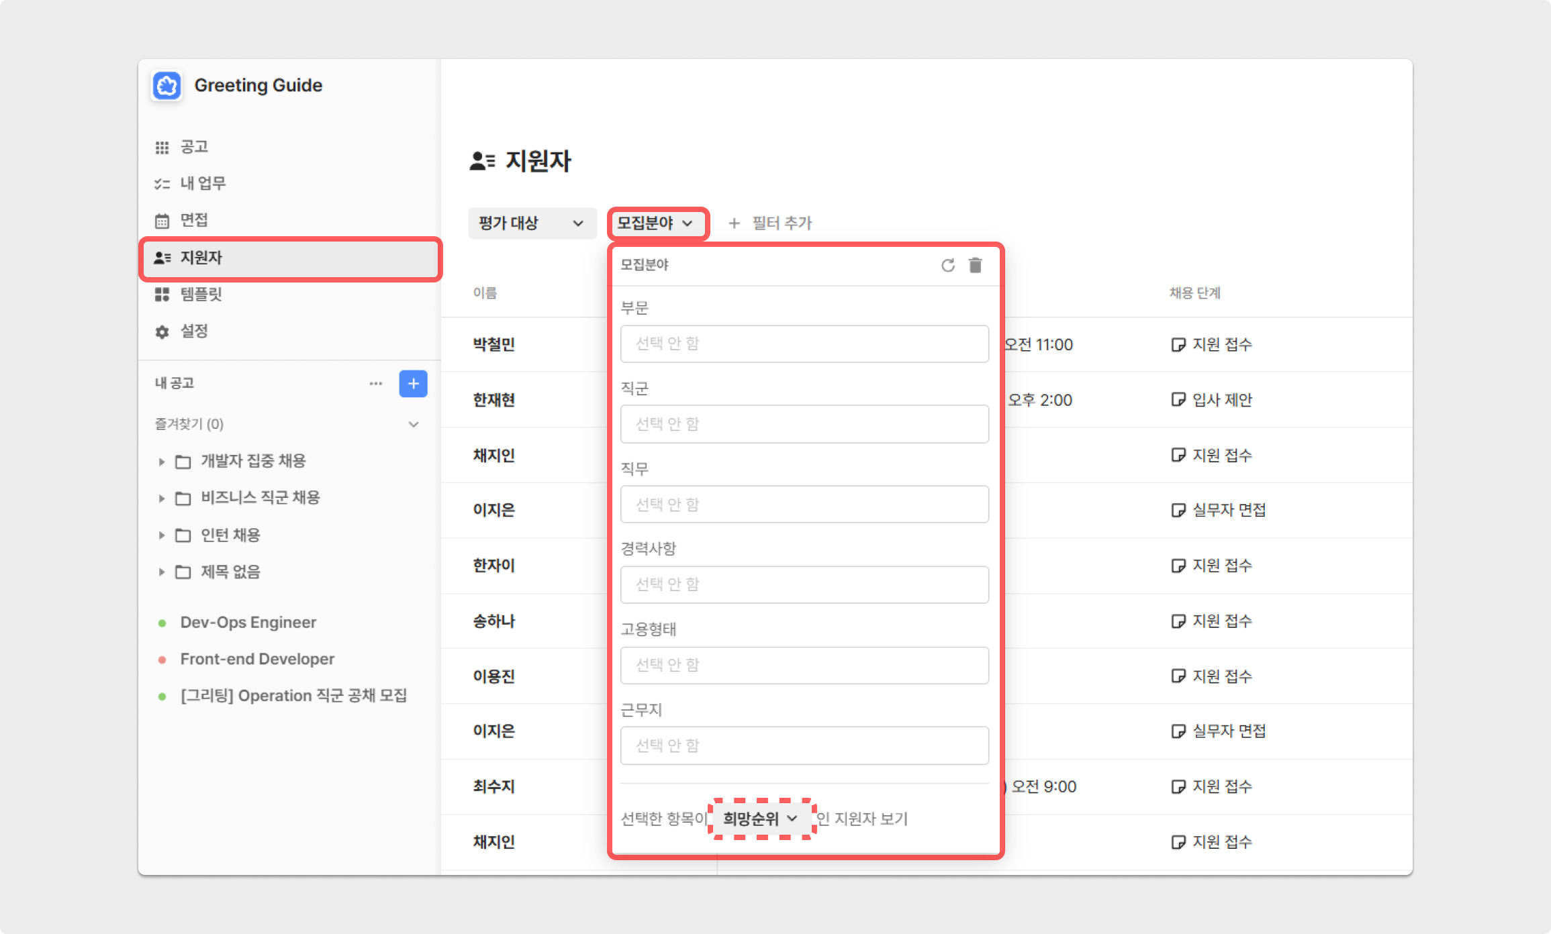Collapse the 즐겨찾기 (0) section
This screenshot has height=934, width=1551.
pyautogui.click(x=414, y=424)
